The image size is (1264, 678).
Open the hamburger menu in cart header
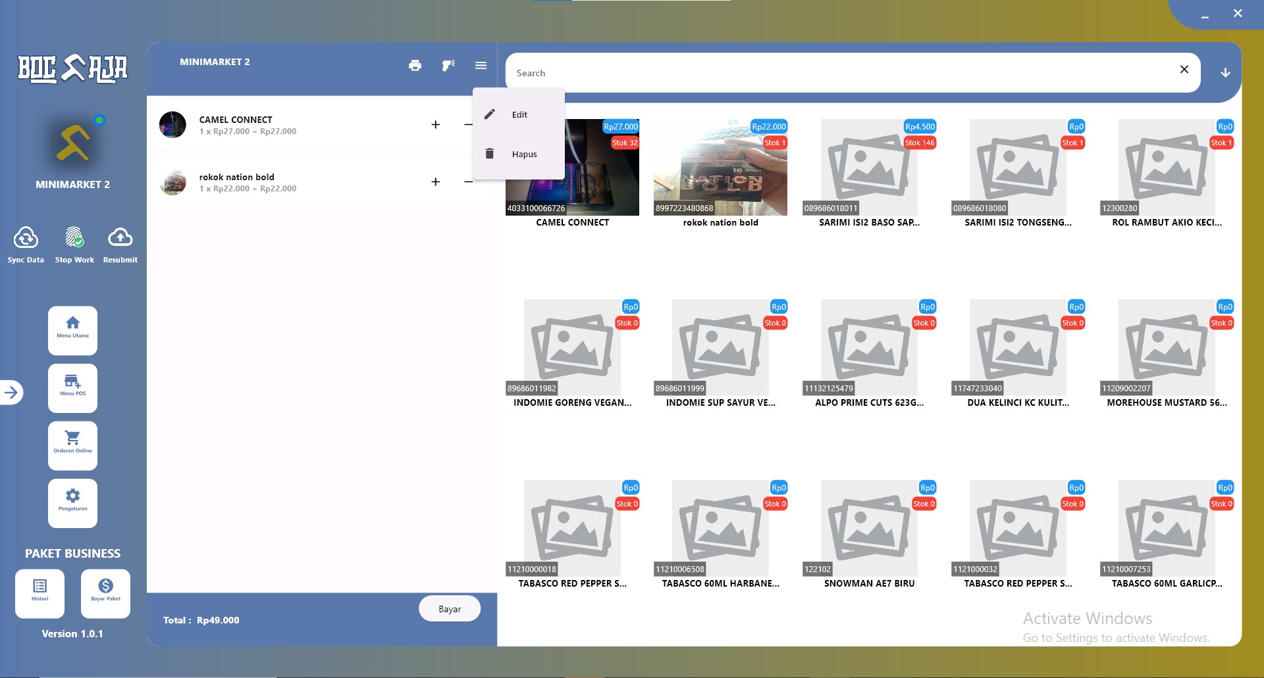click(x=481, y=65)
